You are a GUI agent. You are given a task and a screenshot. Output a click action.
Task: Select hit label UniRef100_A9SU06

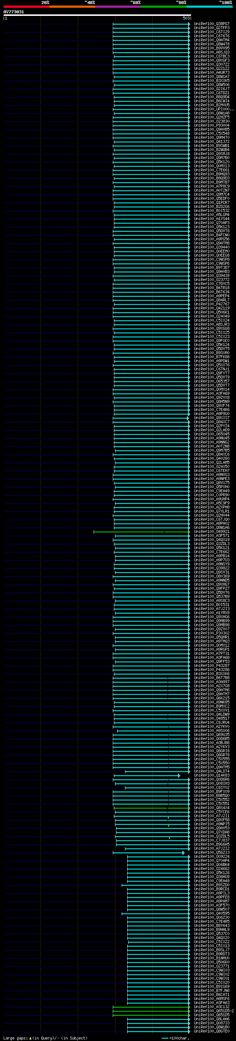coord(211,731)
